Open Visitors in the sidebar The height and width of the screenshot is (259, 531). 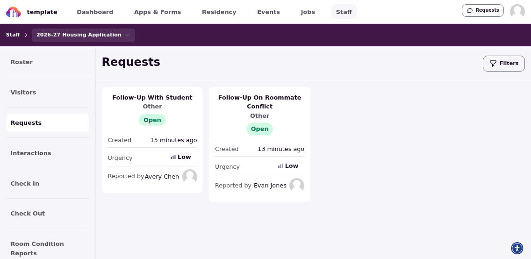(x=48, y=93)
